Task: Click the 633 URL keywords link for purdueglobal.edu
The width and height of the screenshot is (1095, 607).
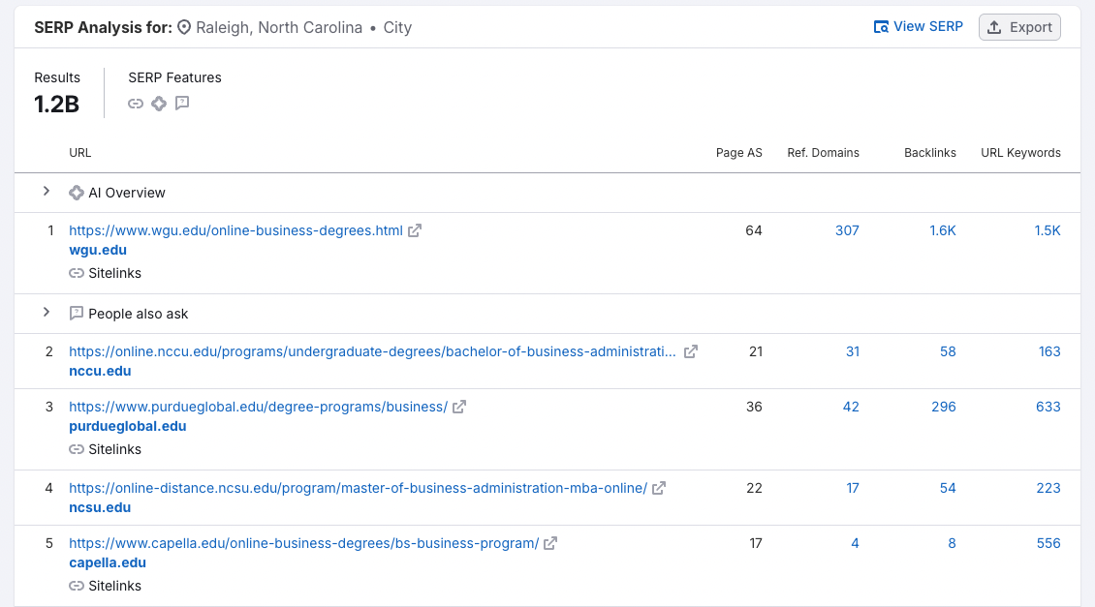Action: pyautogui.click(x=1048, y=407)
